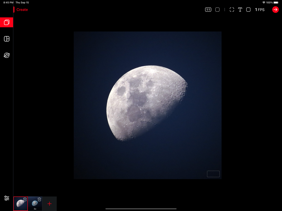Viewport: 282px width, 211px height.
Task: Click the dashed watermark placeholder on canvas
Action: 213,174
